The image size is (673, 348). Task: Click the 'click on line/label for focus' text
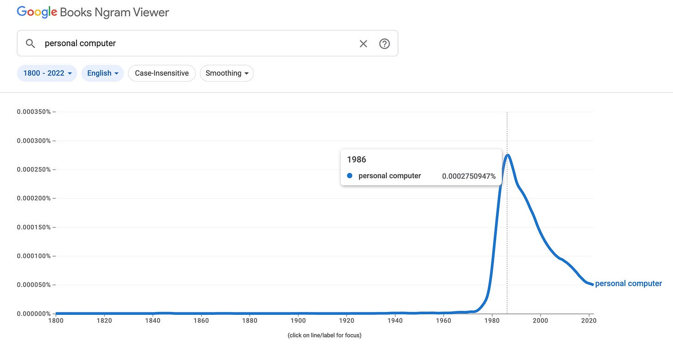(324, 335)
